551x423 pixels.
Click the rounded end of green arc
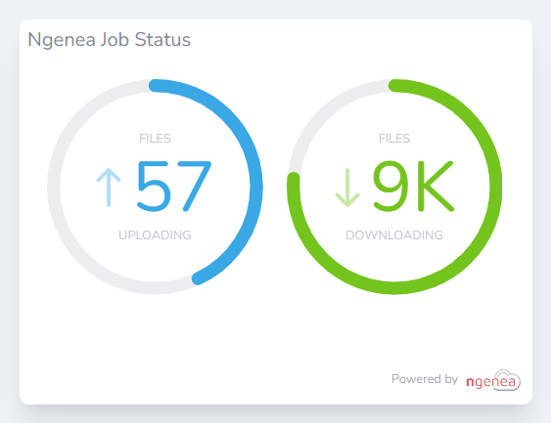pos(294,178)
